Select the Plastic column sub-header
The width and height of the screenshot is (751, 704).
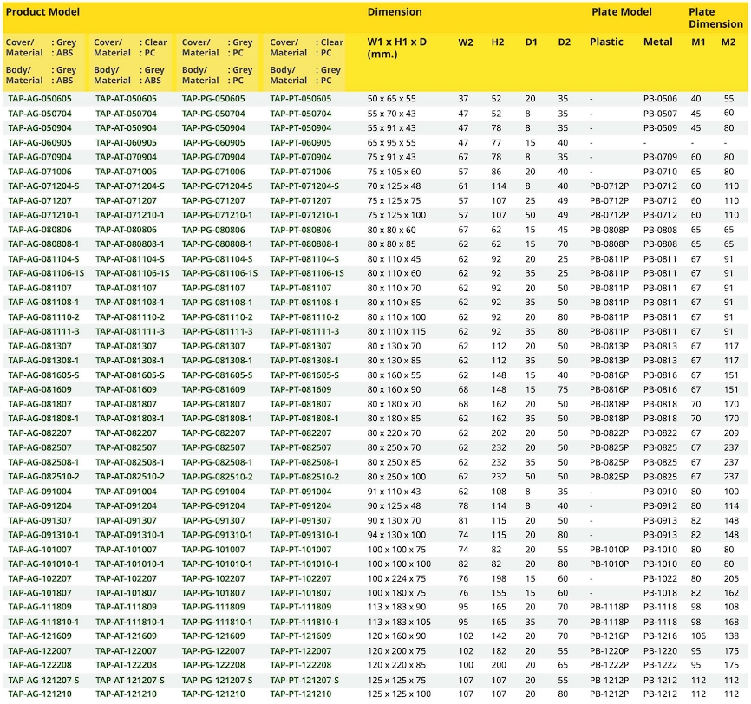coord(606,42)
